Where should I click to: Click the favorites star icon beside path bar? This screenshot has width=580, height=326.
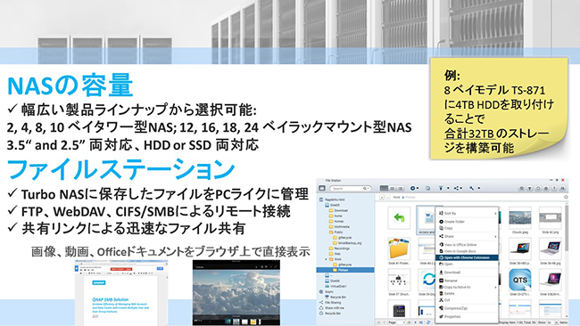[x=566, y=197]
